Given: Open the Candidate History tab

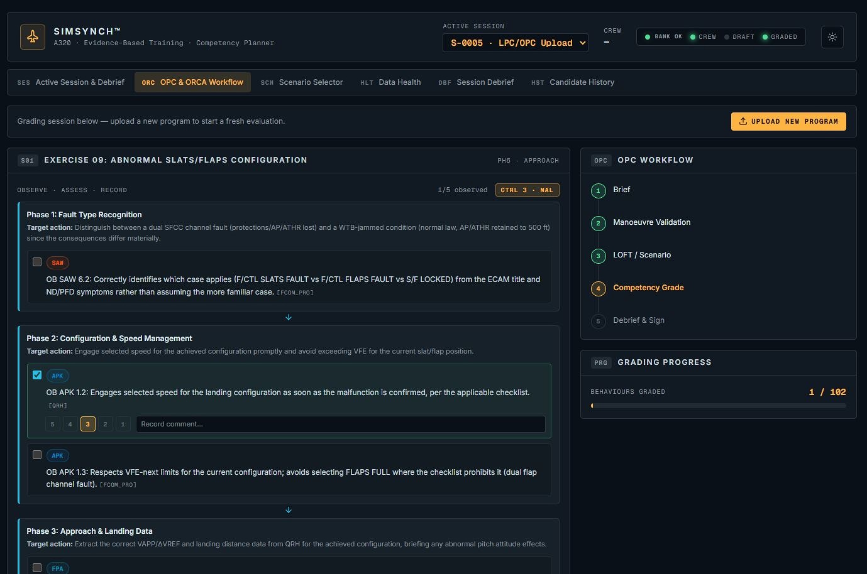Looking at the screenshot, I should tap(573, 82).
